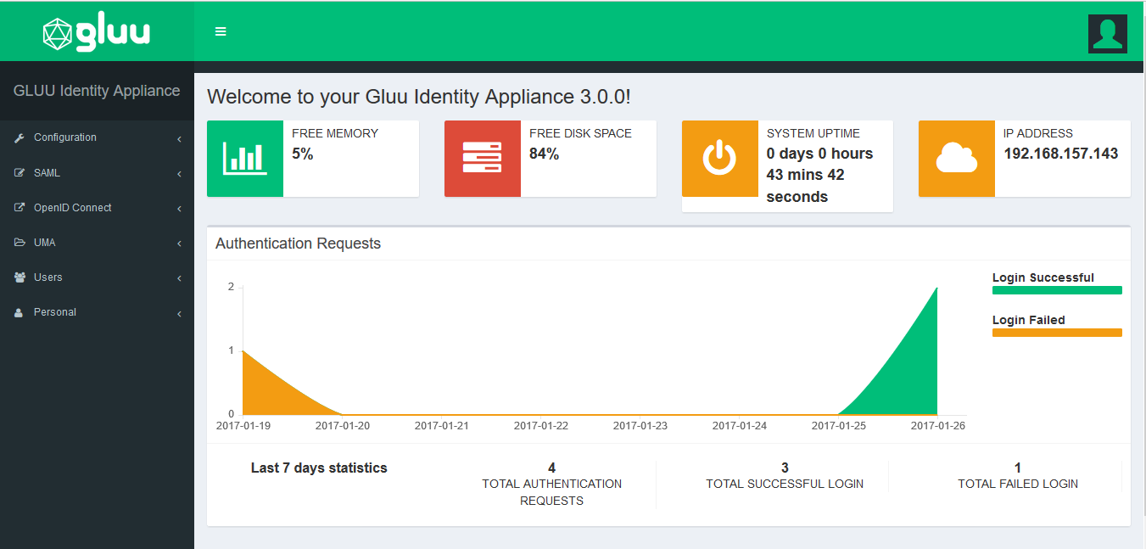Open the user profile avatar icon
Viewport: 1146px width, 549px height.
[1107, 34]
